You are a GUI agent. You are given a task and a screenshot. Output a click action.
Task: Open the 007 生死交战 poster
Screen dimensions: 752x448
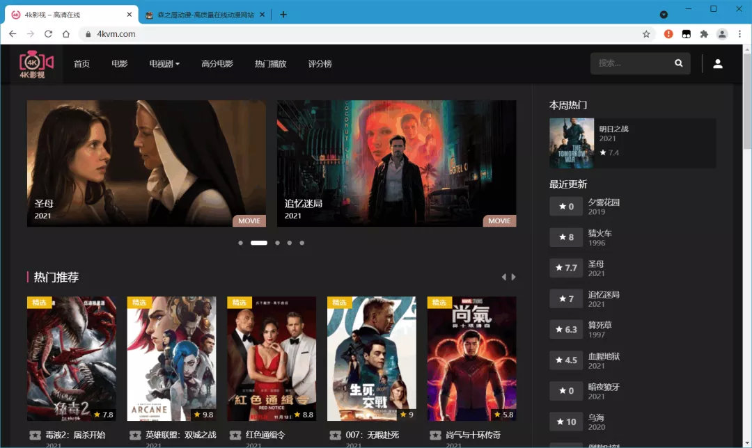(x=372, y=358)
